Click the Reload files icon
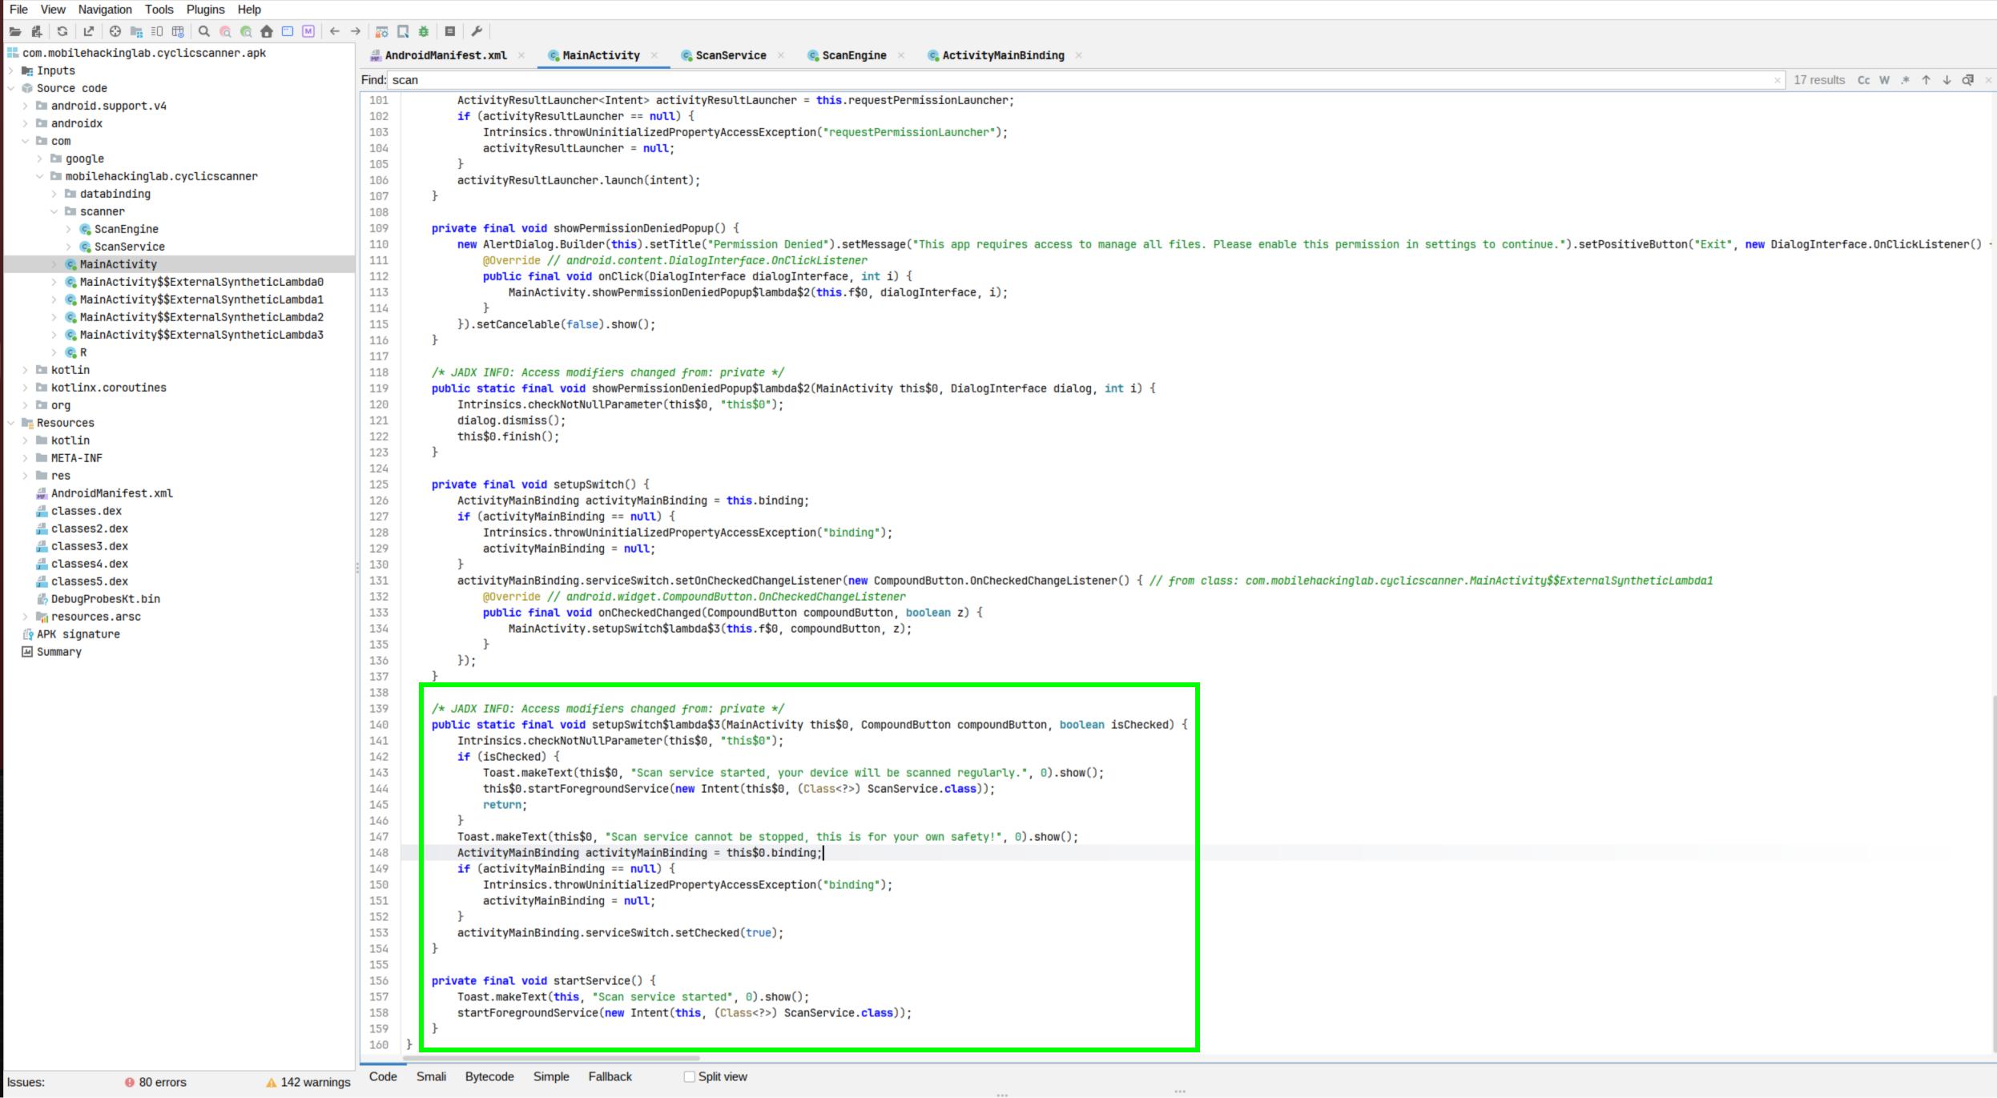 pyautogui.click(x=62, y=31)
